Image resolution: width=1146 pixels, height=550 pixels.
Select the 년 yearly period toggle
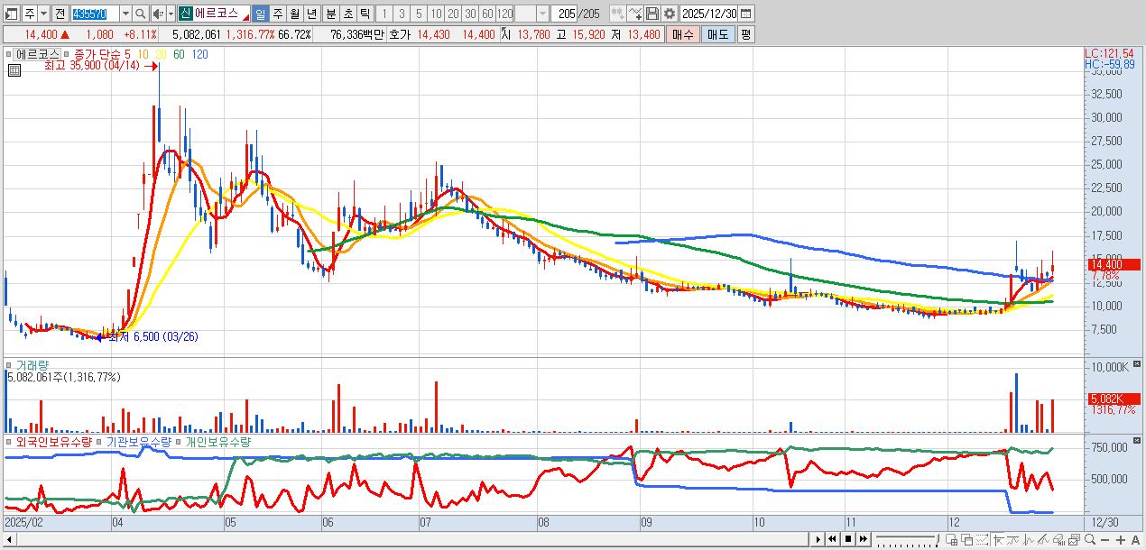(x=310, y=14)
